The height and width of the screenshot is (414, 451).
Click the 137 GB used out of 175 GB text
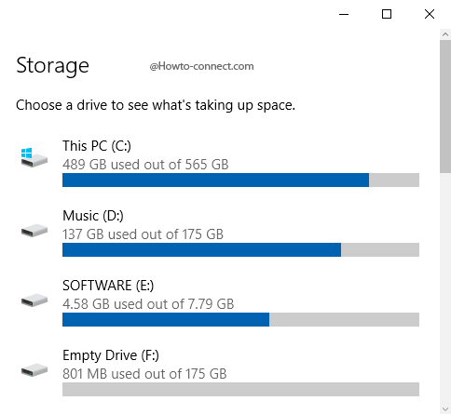pyautogui.click(x=143, y=234)
